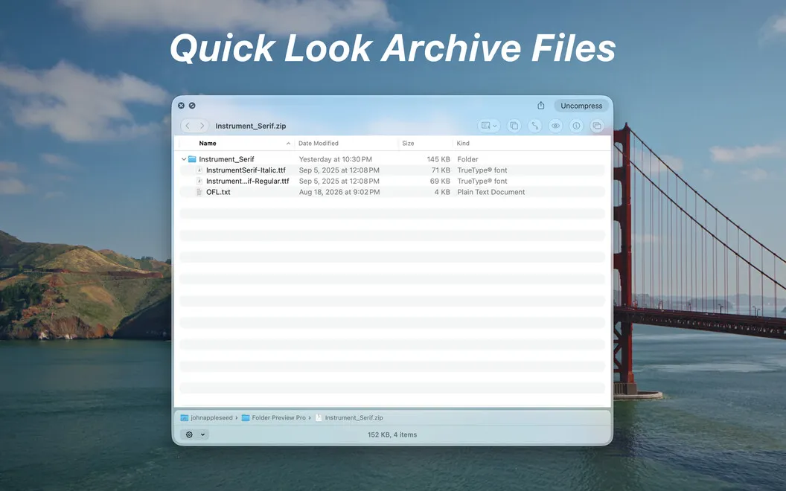Select Instrument...if-Regular.ttf file
The width and height of the screenshot is (786, 491).
click(x=392, y=182)
